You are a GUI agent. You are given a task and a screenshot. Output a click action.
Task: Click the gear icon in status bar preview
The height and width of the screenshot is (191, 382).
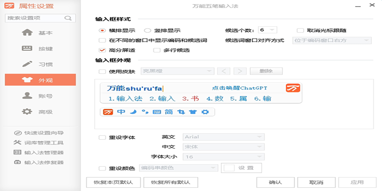click(x=205, y=112)
